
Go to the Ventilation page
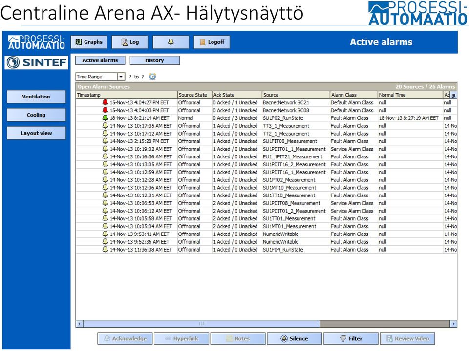click(x=36, y=97)
